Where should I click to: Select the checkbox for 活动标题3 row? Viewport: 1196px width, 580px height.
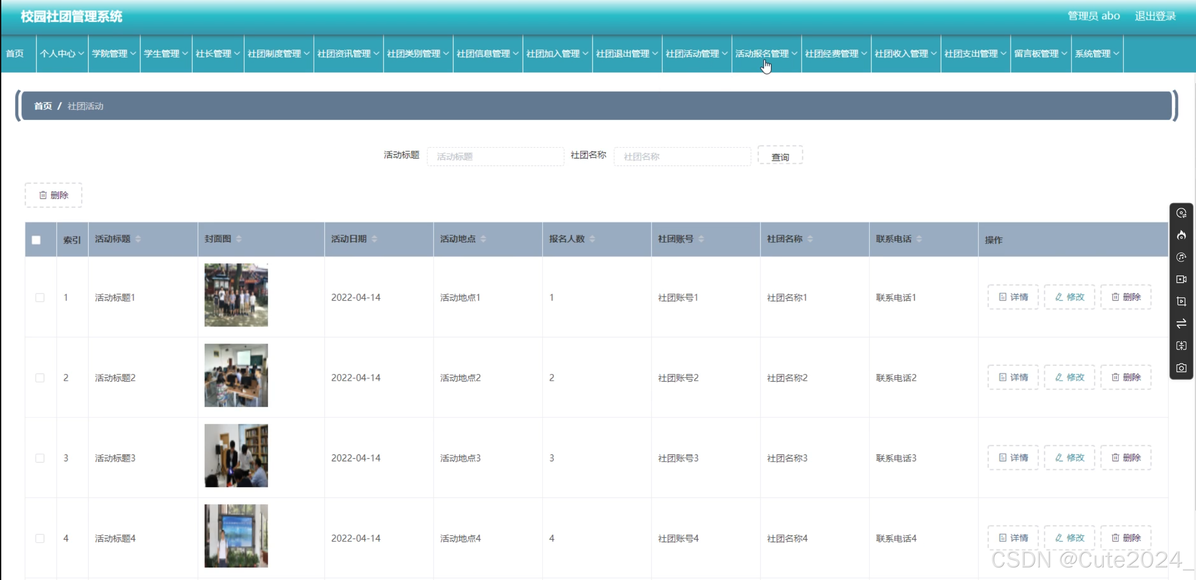[40, 458]
